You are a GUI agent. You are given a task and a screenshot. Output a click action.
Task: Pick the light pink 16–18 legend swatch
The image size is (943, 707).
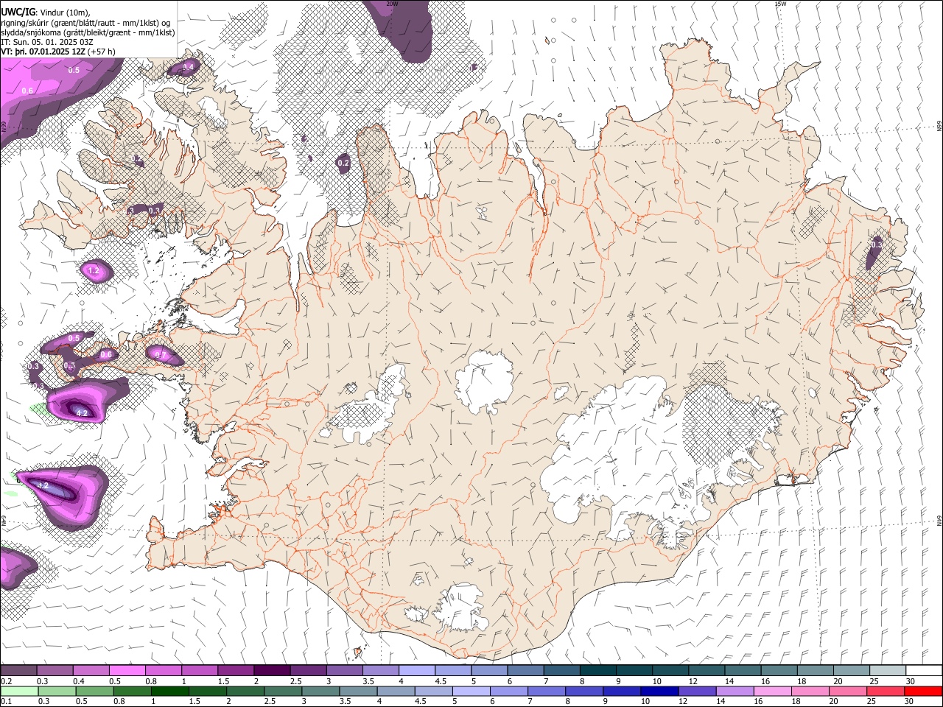coord(771,691)
